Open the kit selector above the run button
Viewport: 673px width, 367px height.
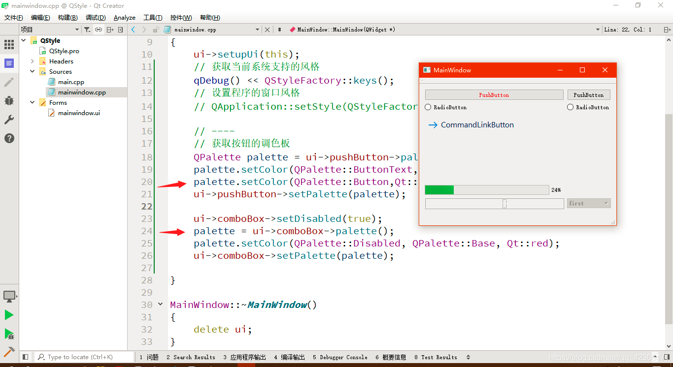click(x=9, y=296)
